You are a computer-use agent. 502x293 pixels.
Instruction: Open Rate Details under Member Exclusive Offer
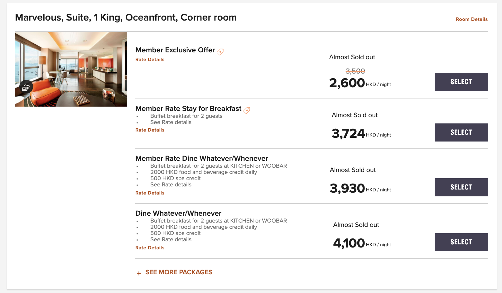(x=150, y=60)
